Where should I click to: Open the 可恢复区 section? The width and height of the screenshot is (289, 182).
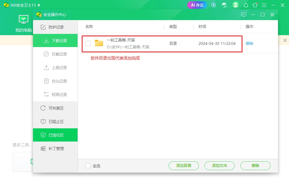click(55, 108)
